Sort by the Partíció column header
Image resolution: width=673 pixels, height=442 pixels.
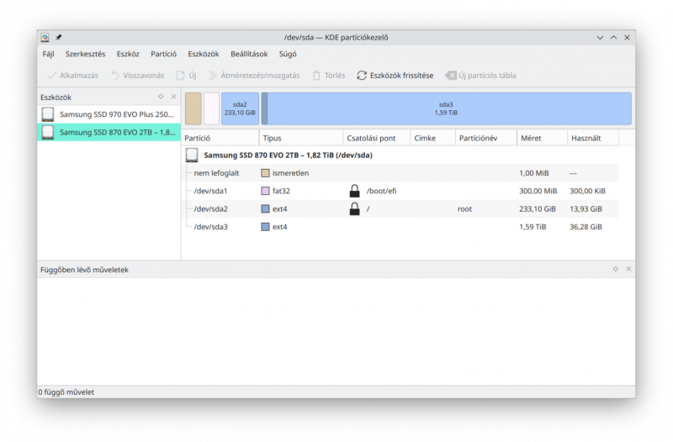(220, 138)
